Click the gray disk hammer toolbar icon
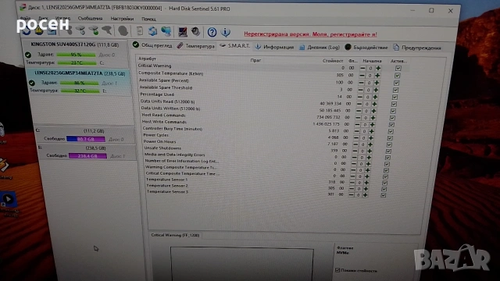 pyautogui.click(x=107, y=31)
